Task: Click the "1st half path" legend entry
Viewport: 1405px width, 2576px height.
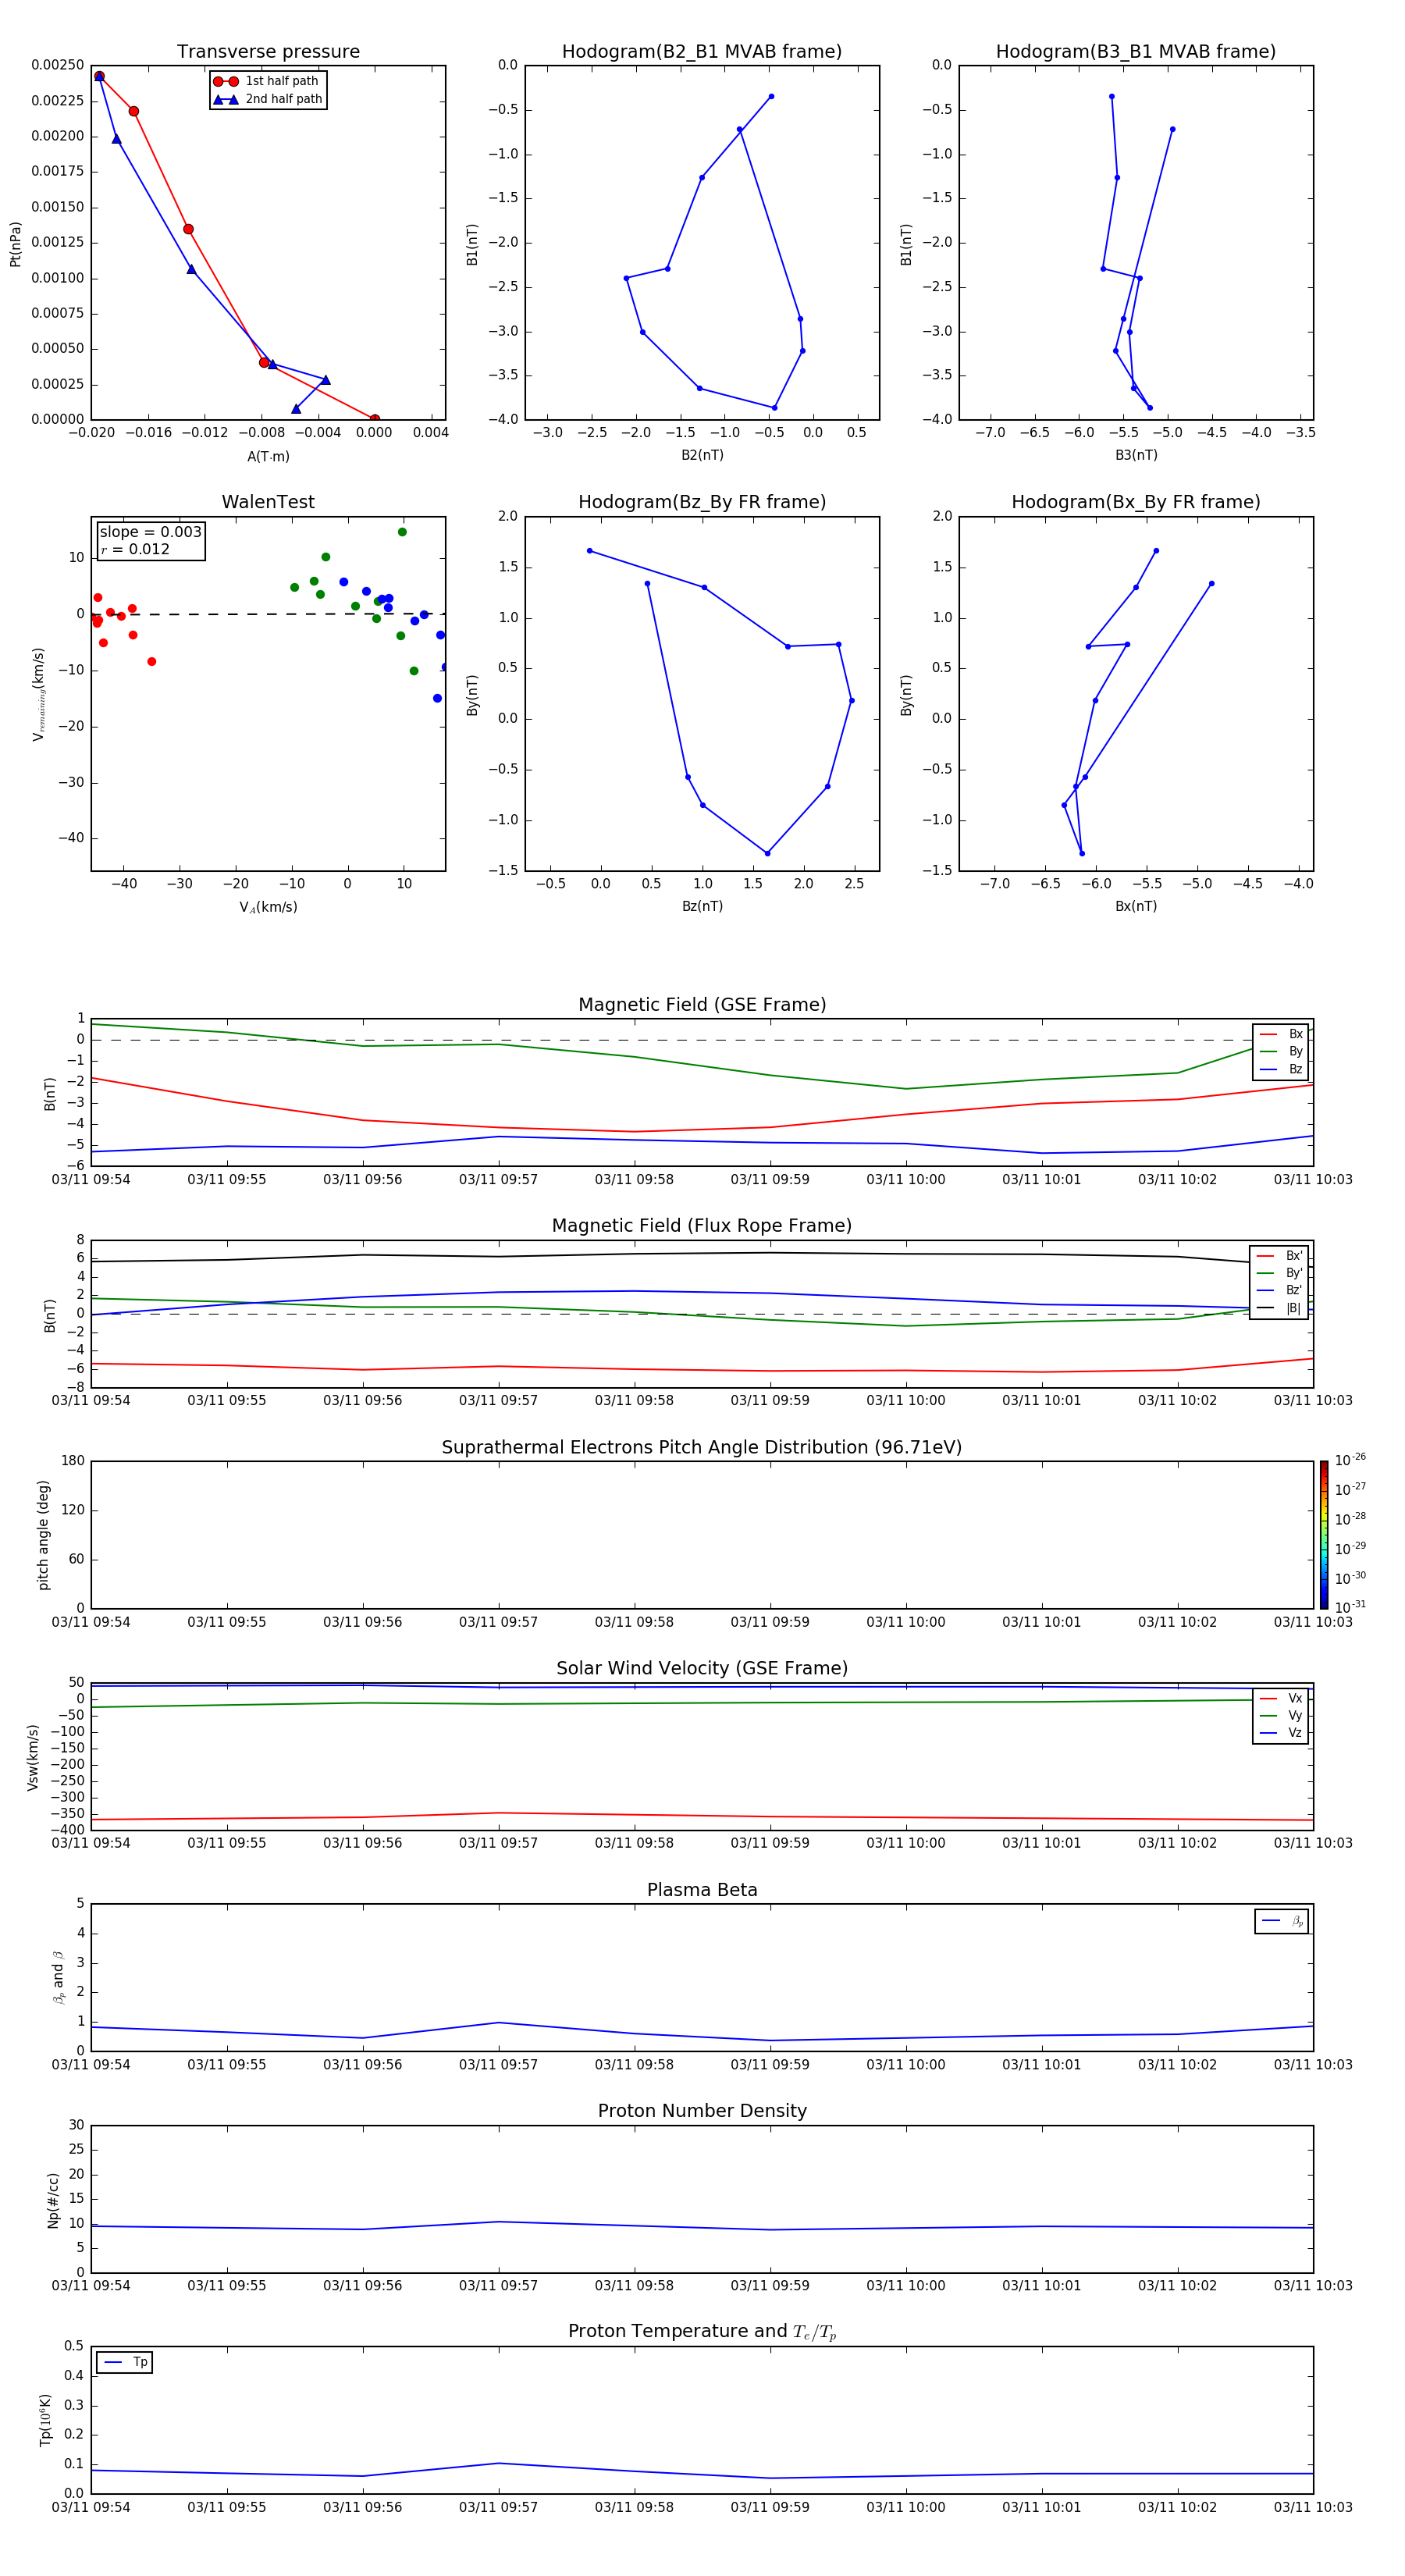Action: (x=267, y=81)
